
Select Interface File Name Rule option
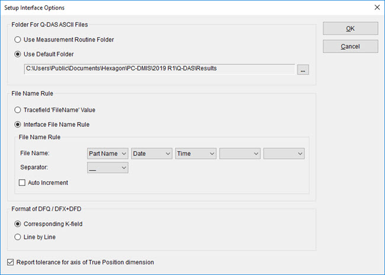[18, 124]
